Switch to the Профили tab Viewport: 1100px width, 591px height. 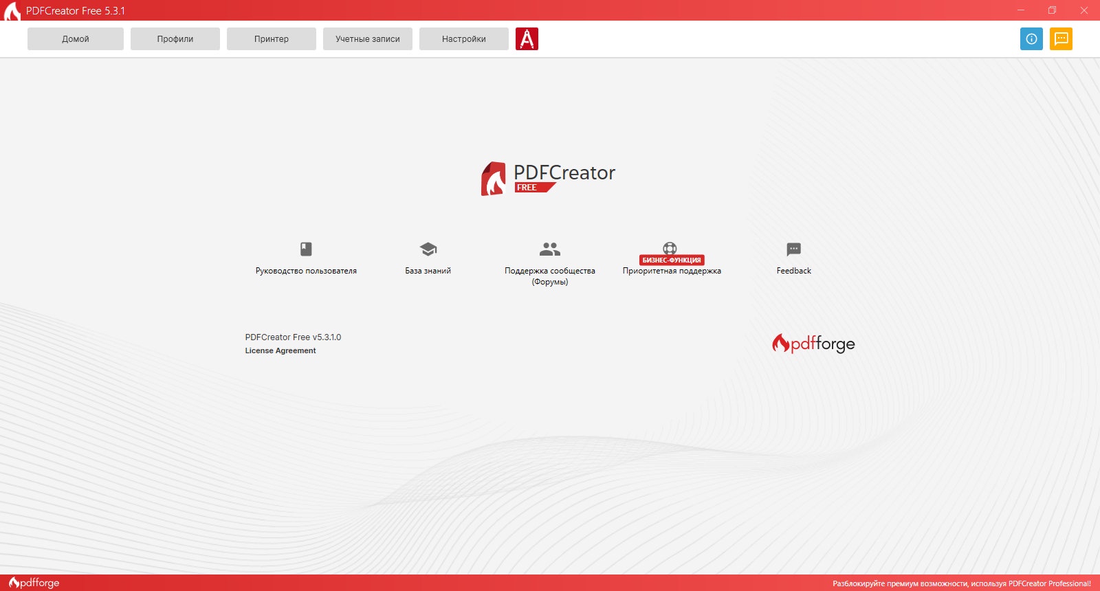pyautogui.click(x=175, y=39)
